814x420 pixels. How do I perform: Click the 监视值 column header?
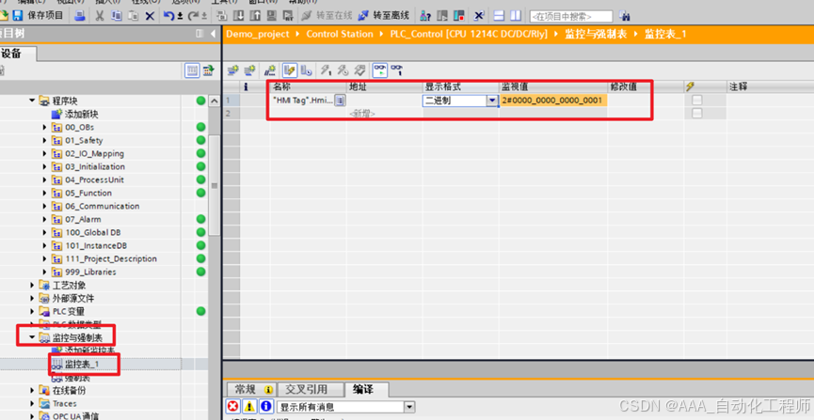point(553,86)
